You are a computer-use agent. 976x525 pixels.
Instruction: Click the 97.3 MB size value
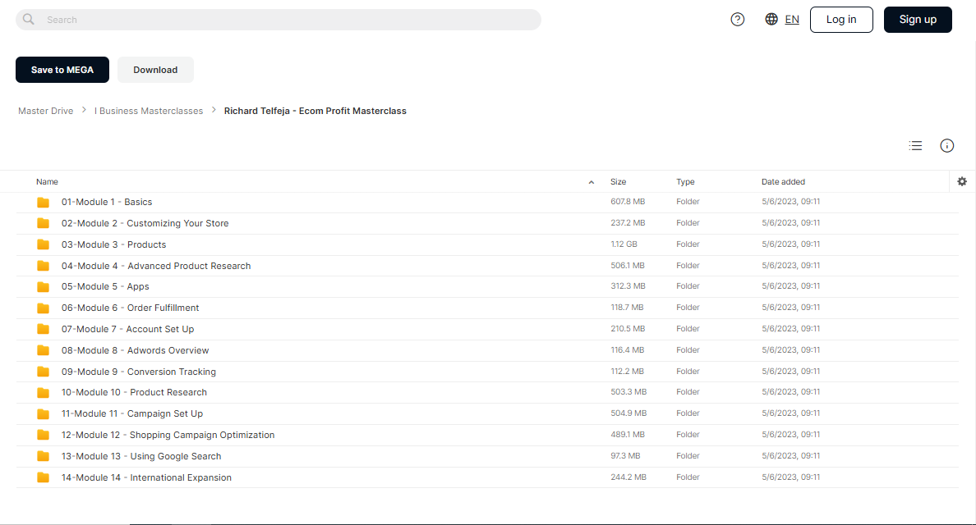click(x=625, y=455)
